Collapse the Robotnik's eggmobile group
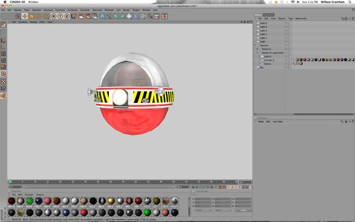 pyautogui.click(x=257, y=53)
